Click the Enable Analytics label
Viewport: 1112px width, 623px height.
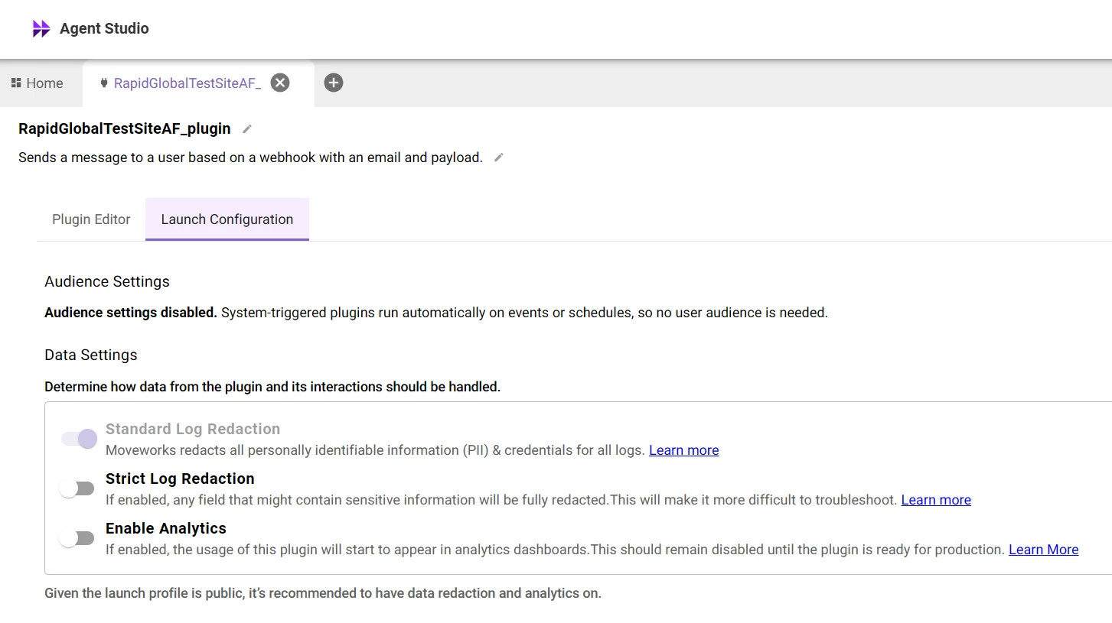pyautogui.click(x=166, y=528)
